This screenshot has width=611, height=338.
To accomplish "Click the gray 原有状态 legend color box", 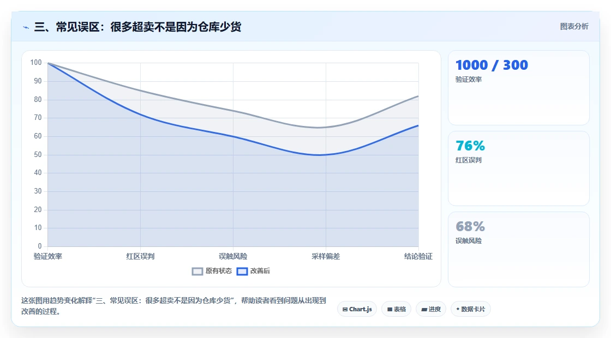I will pyautogui.click(x=197, y=271).
